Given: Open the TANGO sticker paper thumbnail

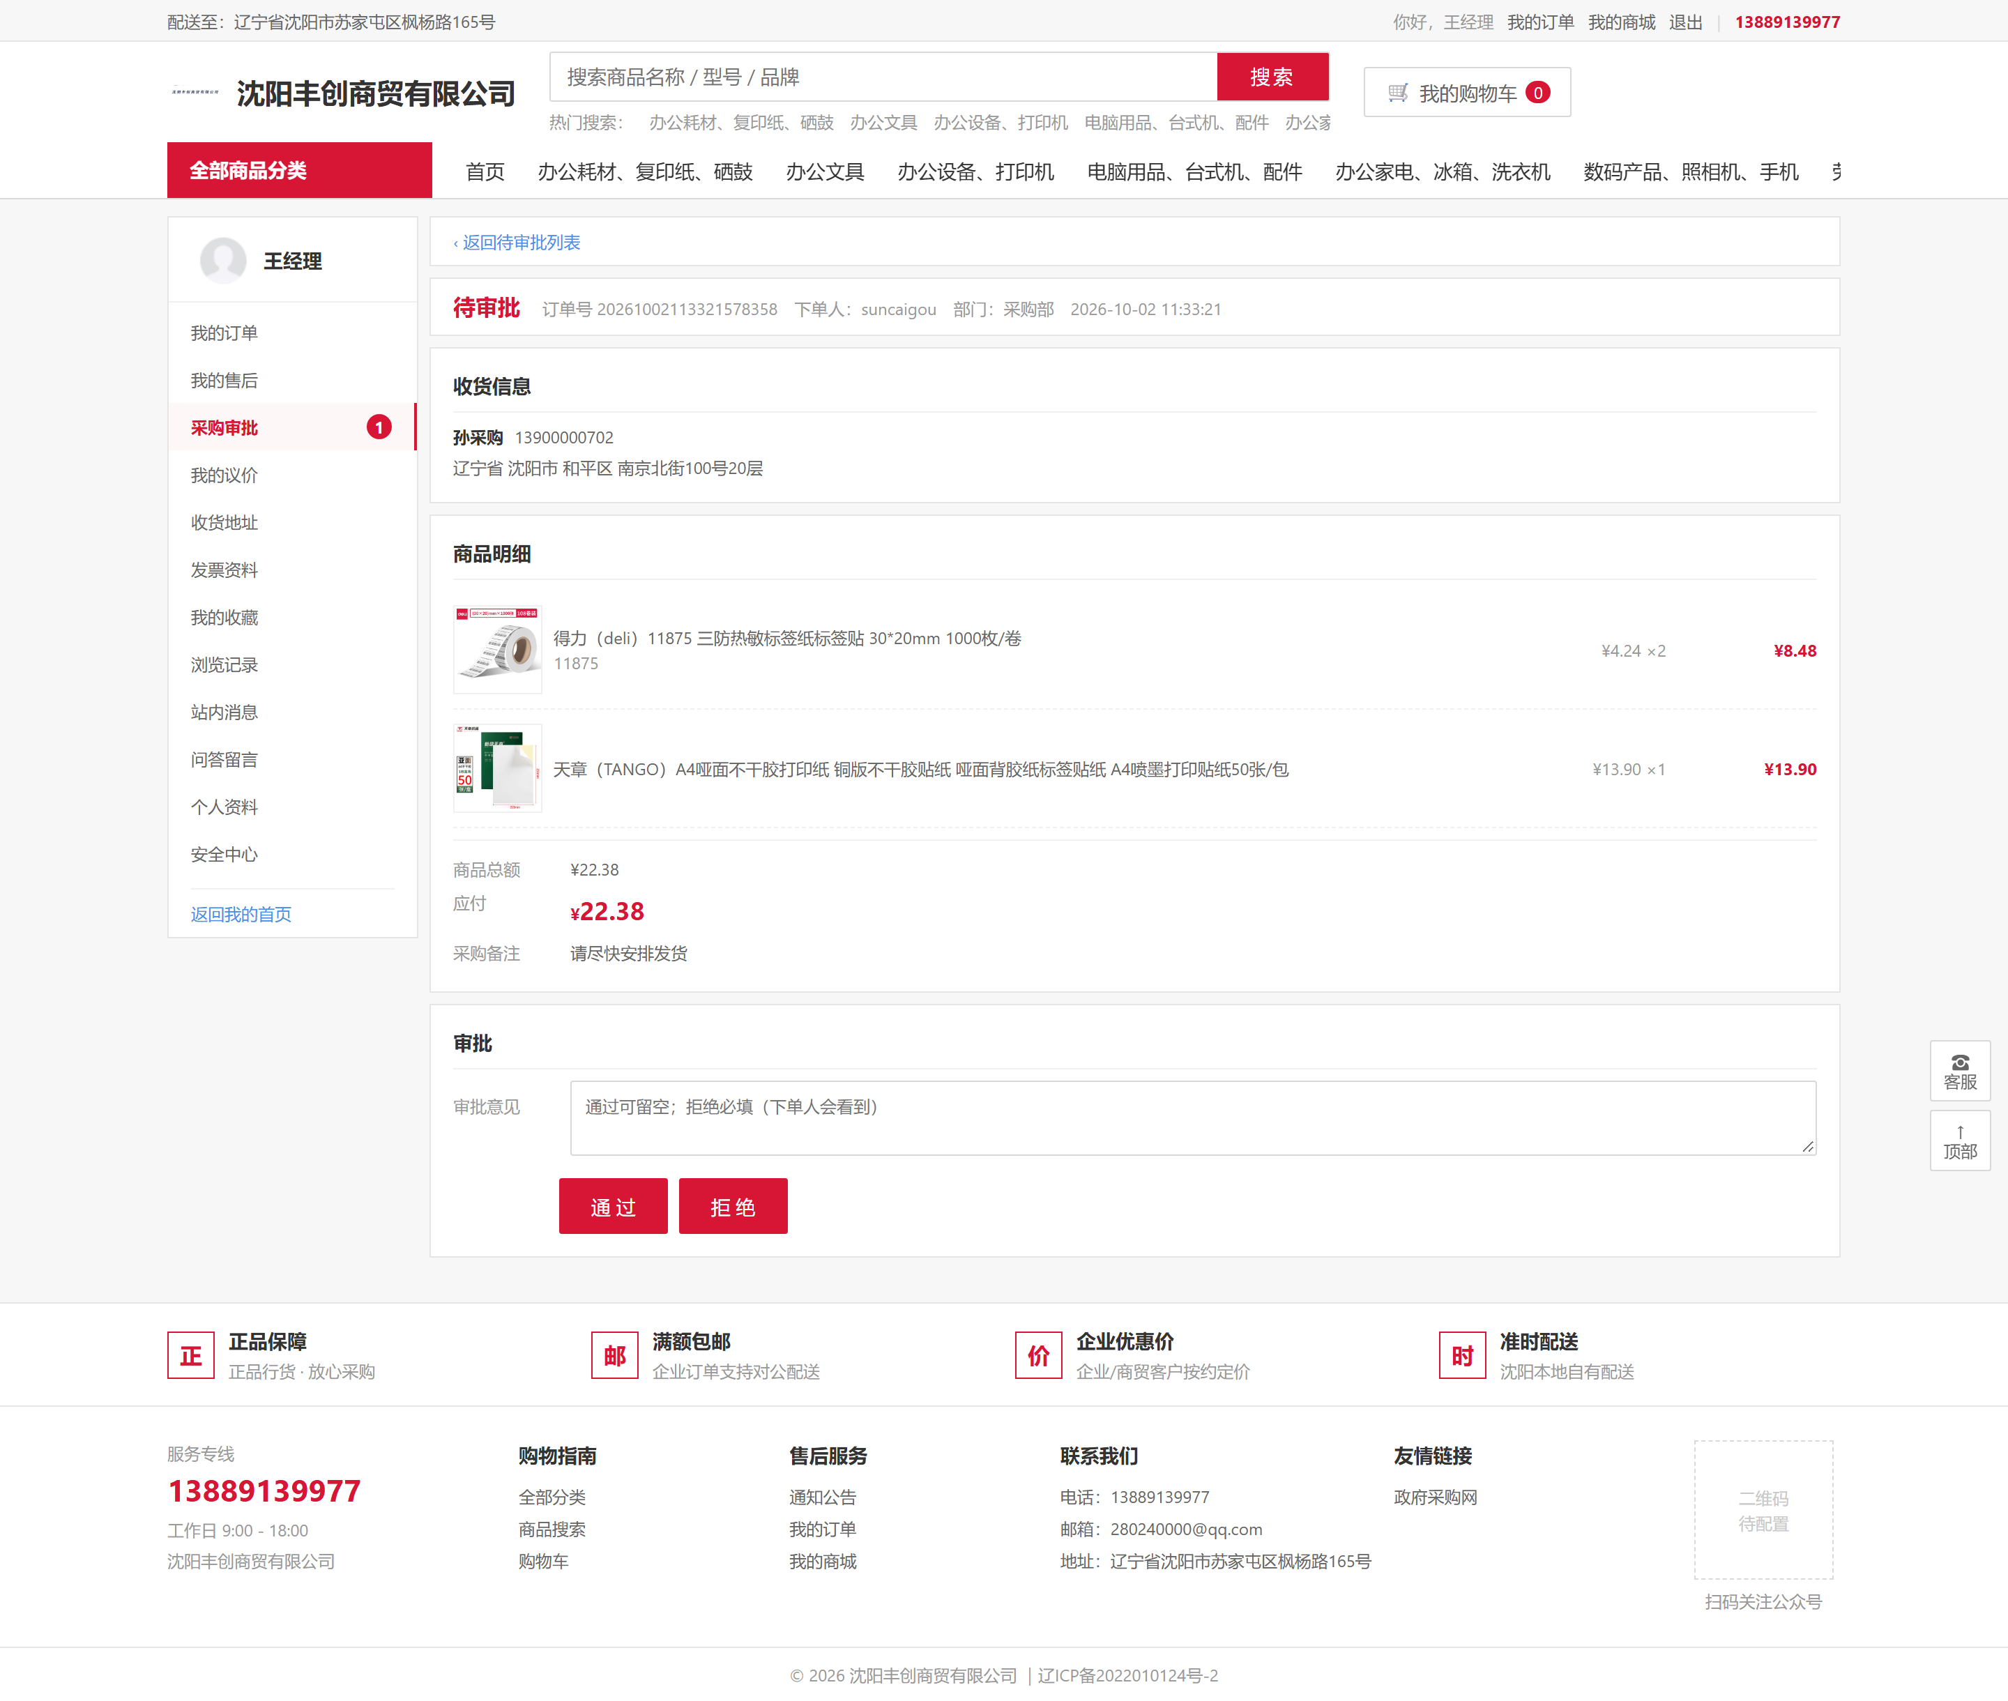Looking at the screenshot, I should pyautogui.click(x=498, y=768).
